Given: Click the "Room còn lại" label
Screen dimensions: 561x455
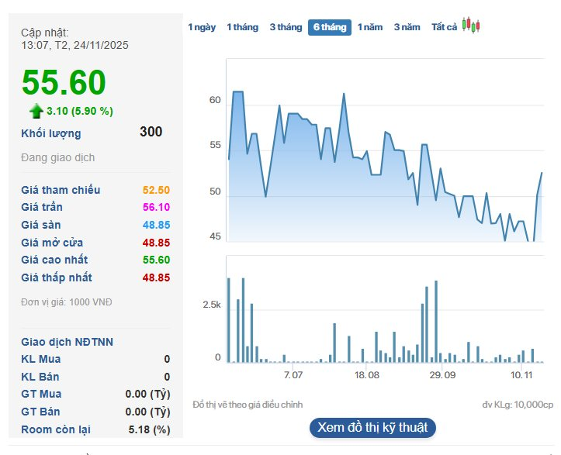Looking at the screenshot, I should pos(57,429).
